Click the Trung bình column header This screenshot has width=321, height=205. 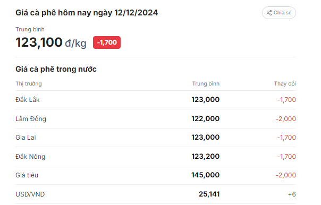(x=206, y=84)
